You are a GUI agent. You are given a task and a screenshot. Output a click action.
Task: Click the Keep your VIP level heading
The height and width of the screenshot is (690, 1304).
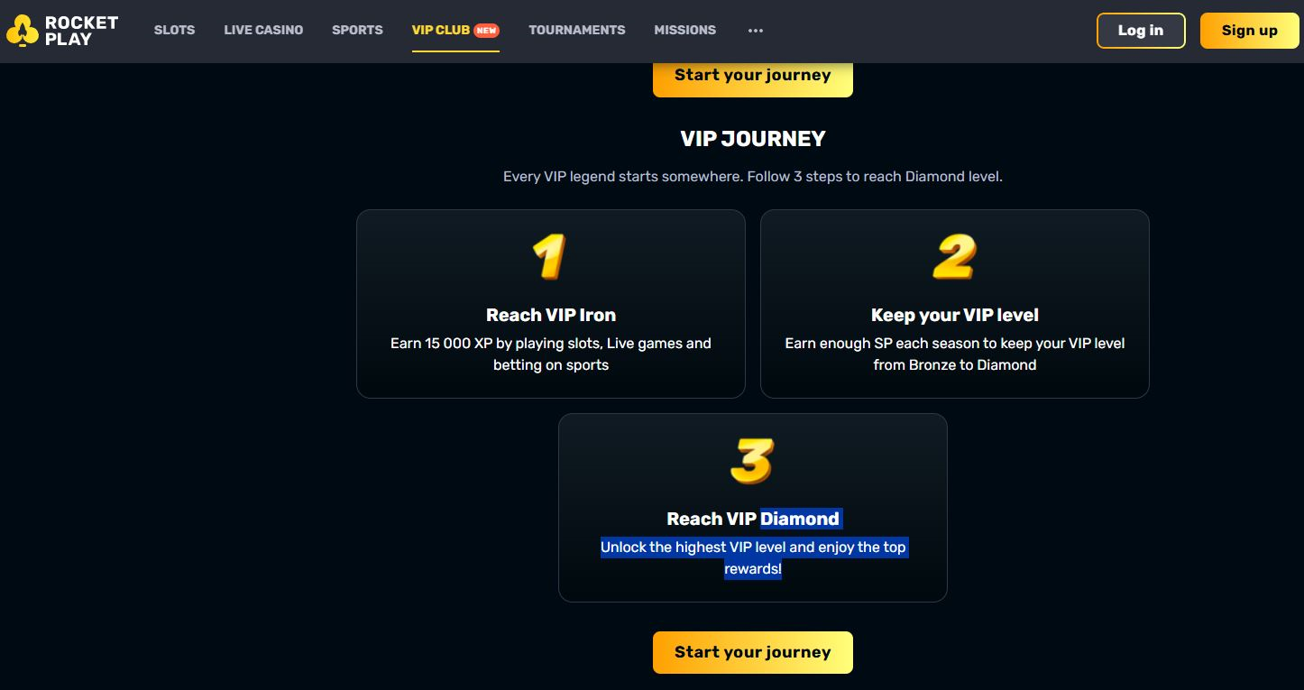pos(955,315)
